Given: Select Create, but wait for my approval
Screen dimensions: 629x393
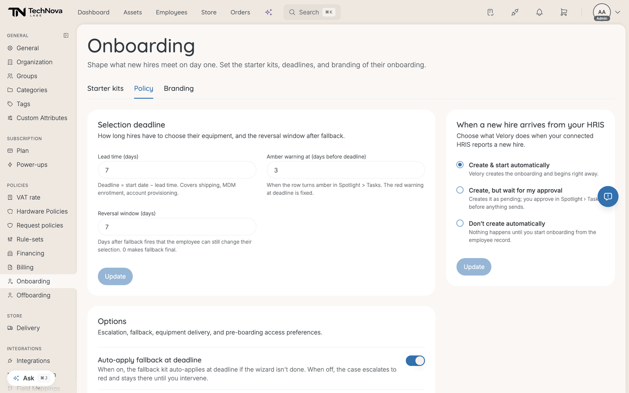Looking at the screenshot, I should pyautogui.click(x=460, y=190).
